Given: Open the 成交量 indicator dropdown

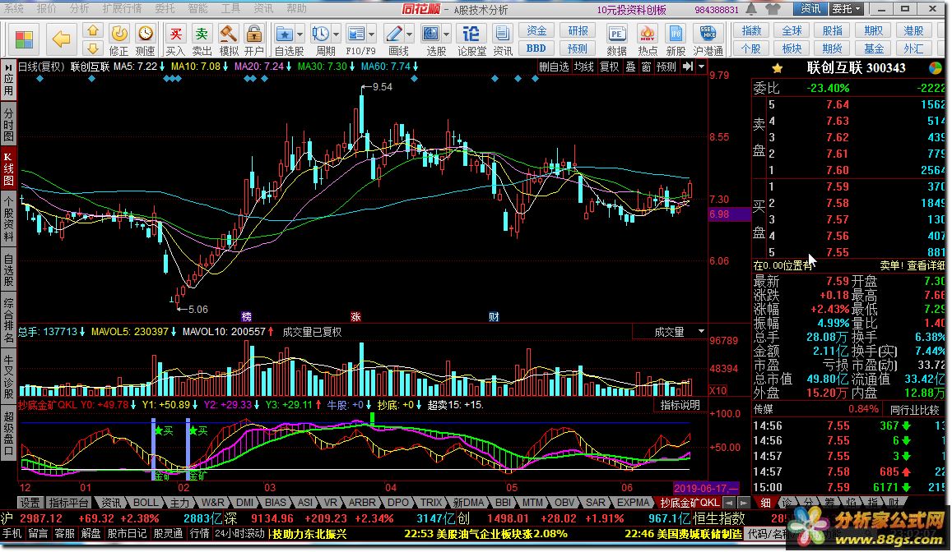Looking at the screenshot, I should click(701, 332).
